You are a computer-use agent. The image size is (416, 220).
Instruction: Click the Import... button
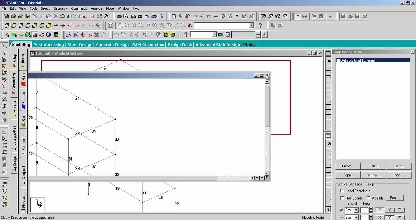[399, 175]
